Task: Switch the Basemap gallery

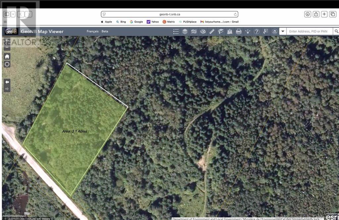Action: pyautogui.click(x=194, y=31)
